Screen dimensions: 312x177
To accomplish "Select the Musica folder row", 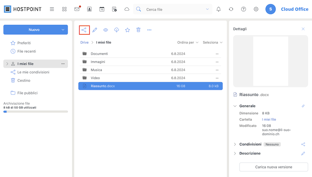I will pyautogui.click(x=151, y=70).
